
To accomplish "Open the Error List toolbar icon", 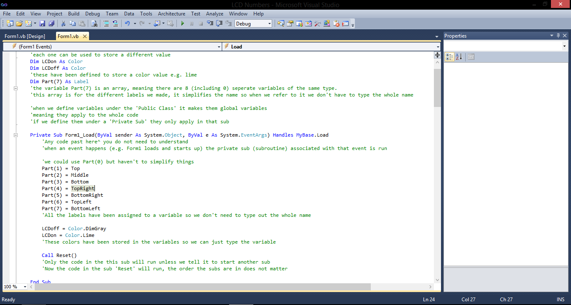I will coord(336,23).
